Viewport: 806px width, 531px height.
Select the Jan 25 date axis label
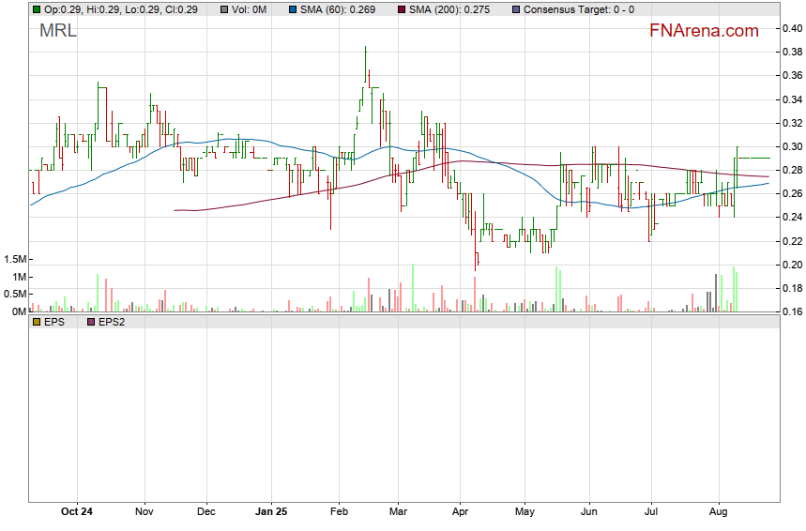271,512
